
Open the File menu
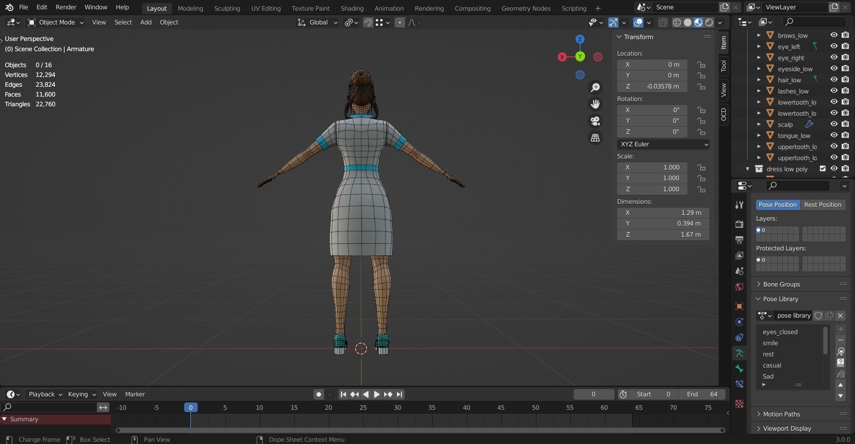tap(24, 7)
